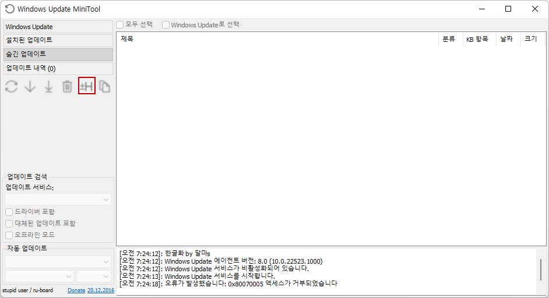Sort by the 제목 column header

pos(277,39)
